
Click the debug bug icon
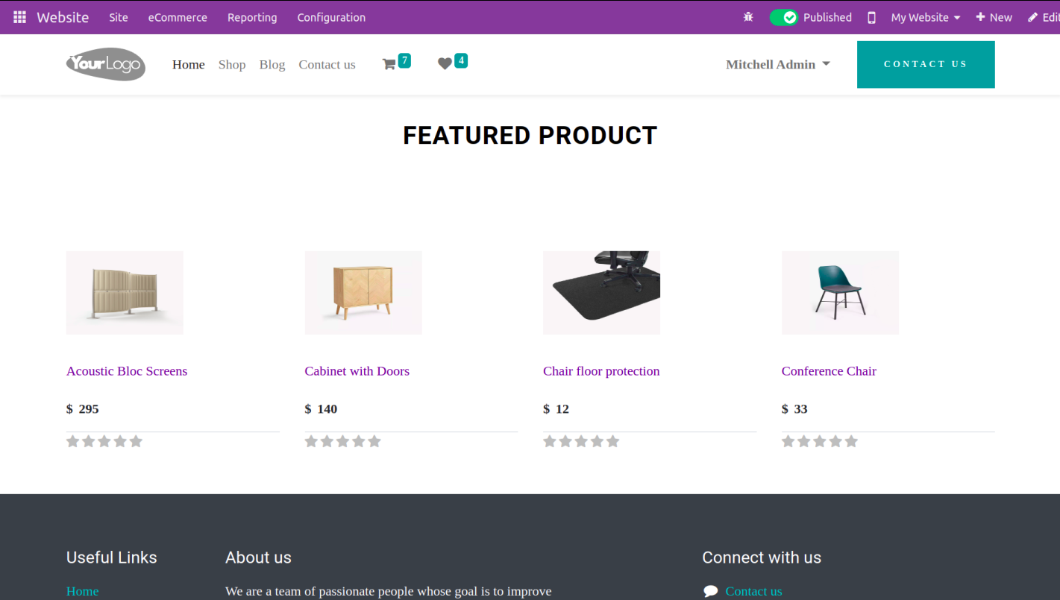click(x=748, y=17)
